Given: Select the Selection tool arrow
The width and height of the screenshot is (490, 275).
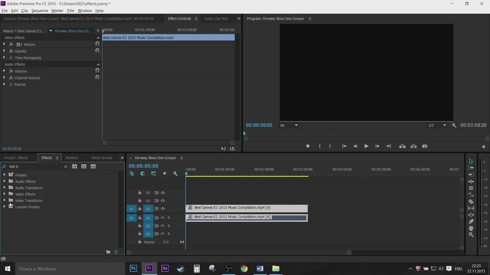Looking at the screenshot, I should [x=471, y=161].
